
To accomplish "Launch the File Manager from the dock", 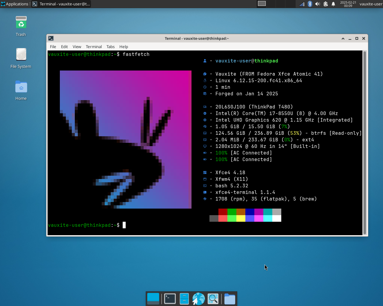I will pos(184,299).
